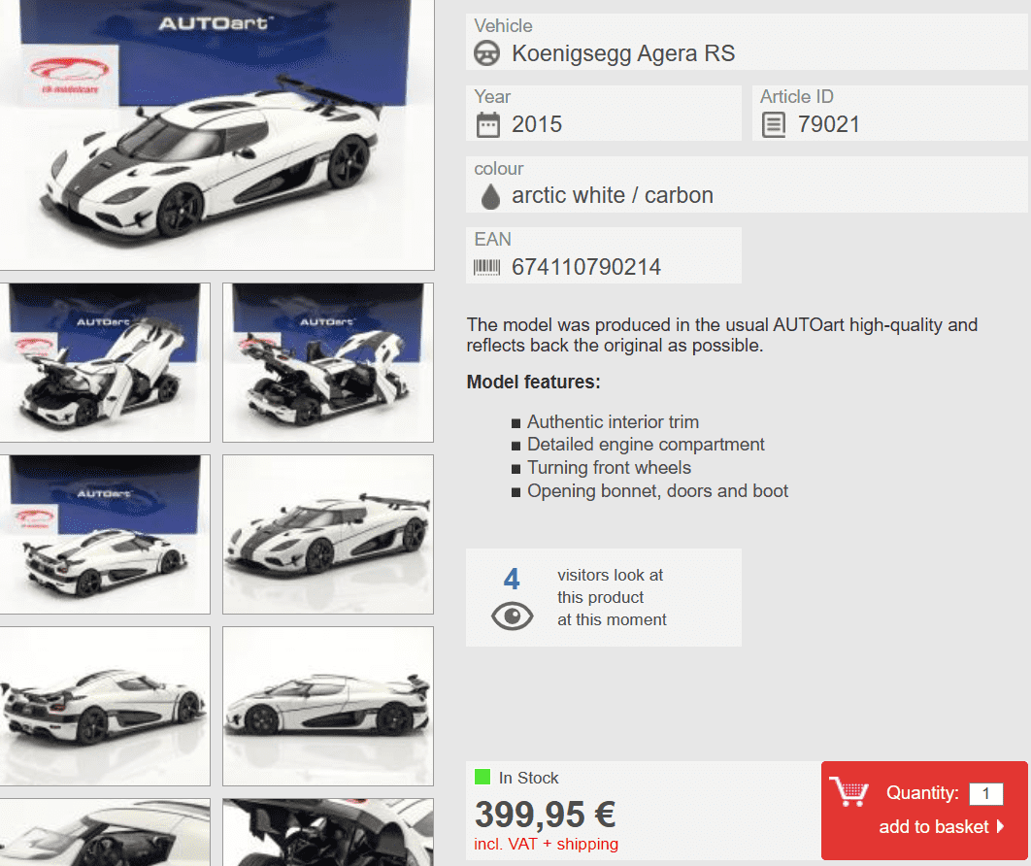Select the vehicle name Koenigsegg Agera RS
This screenshot has width=1031, height=866.
click(x=623, y=53)
